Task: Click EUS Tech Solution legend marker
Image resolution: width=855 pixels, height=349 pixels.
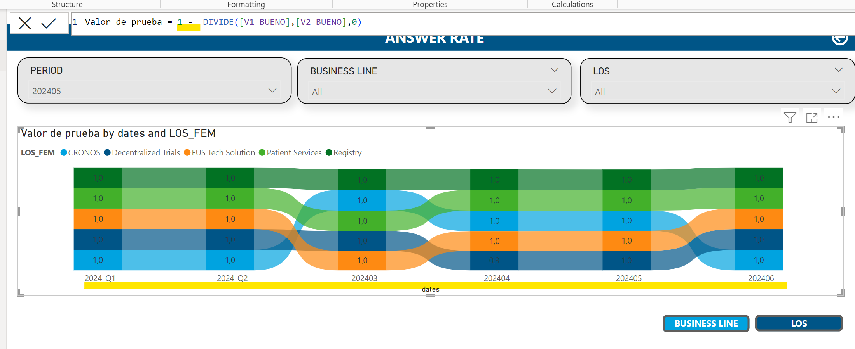Action: click(x=187, y=153)
